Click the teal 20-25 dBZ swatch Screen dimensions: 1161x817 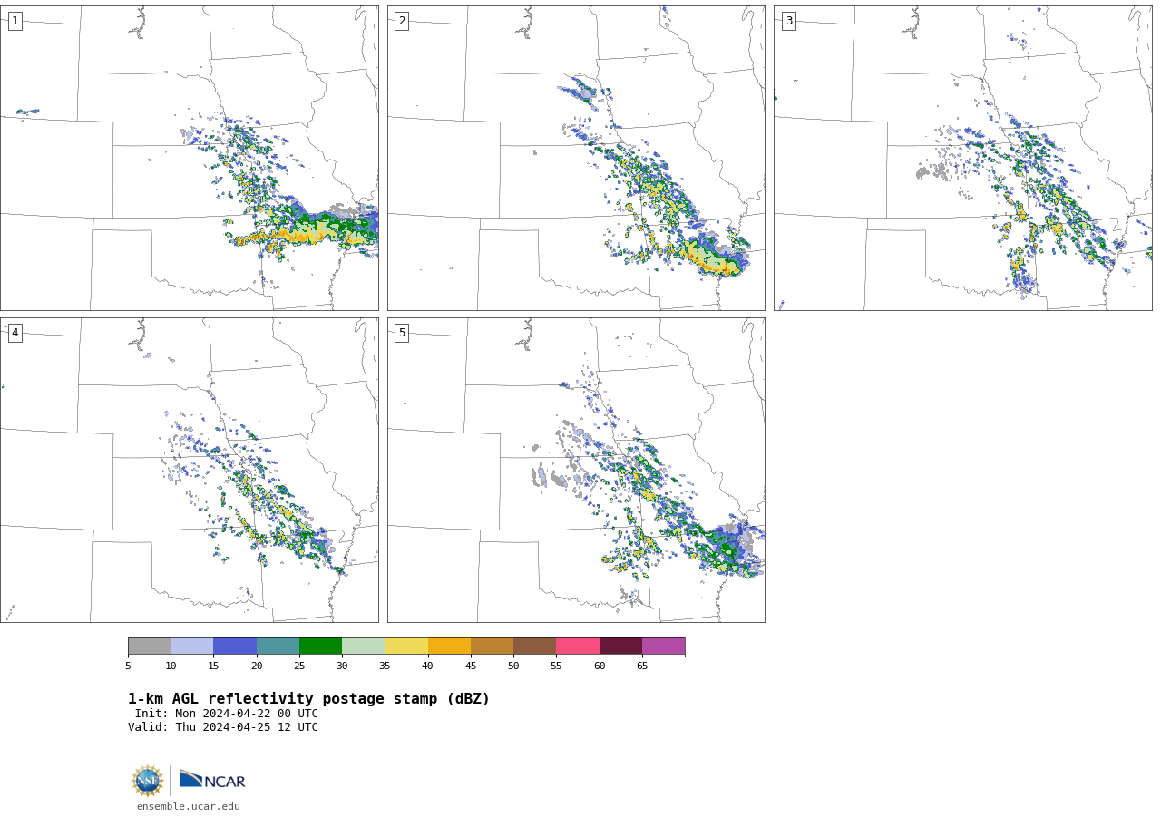coord(278,647)
